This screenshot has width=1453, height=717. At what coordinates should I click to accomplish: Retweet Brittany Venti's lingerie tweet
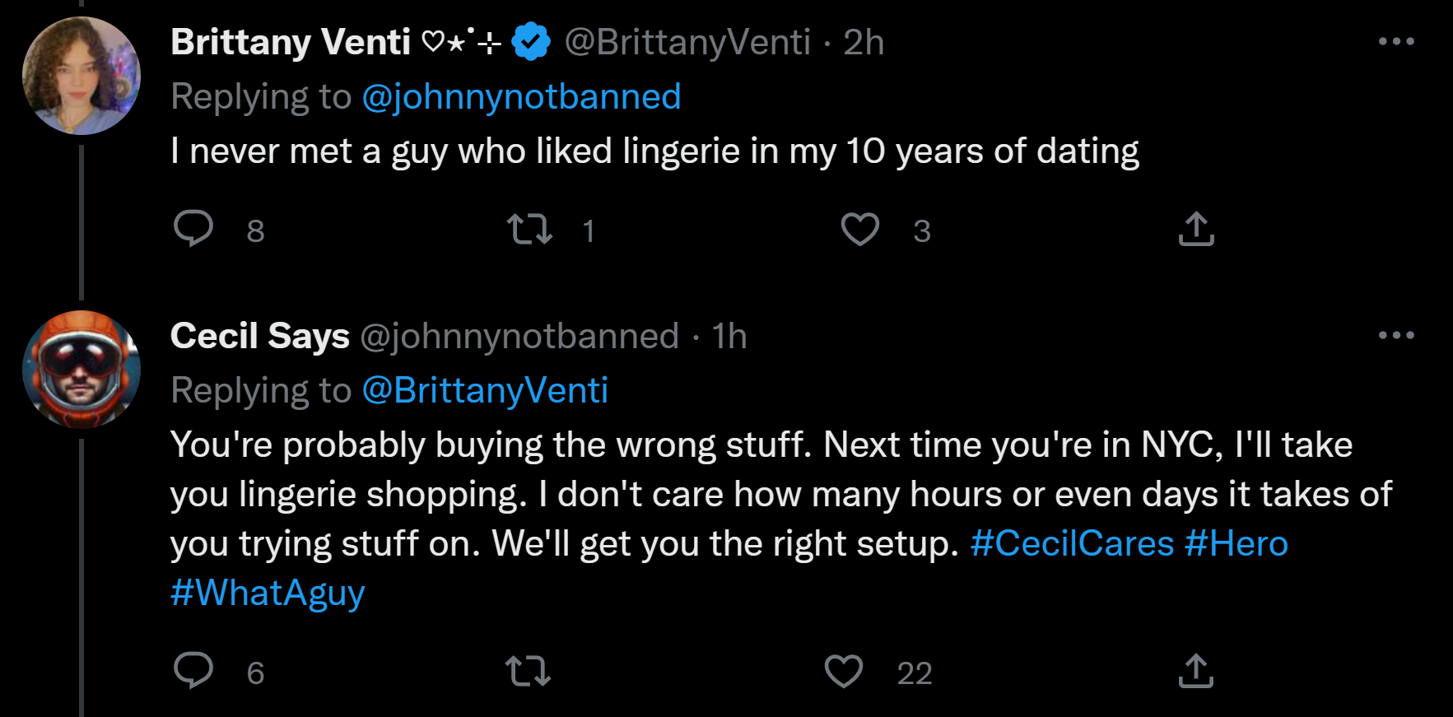point(529,229)
